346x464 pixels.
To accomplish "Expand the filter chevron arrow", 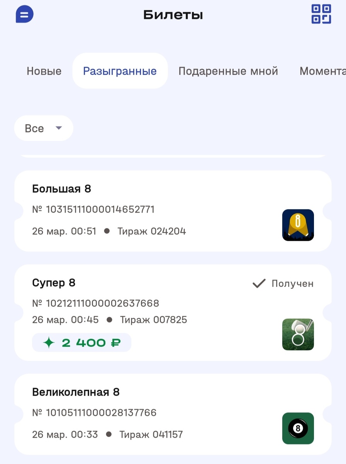I will pos(58,128).
